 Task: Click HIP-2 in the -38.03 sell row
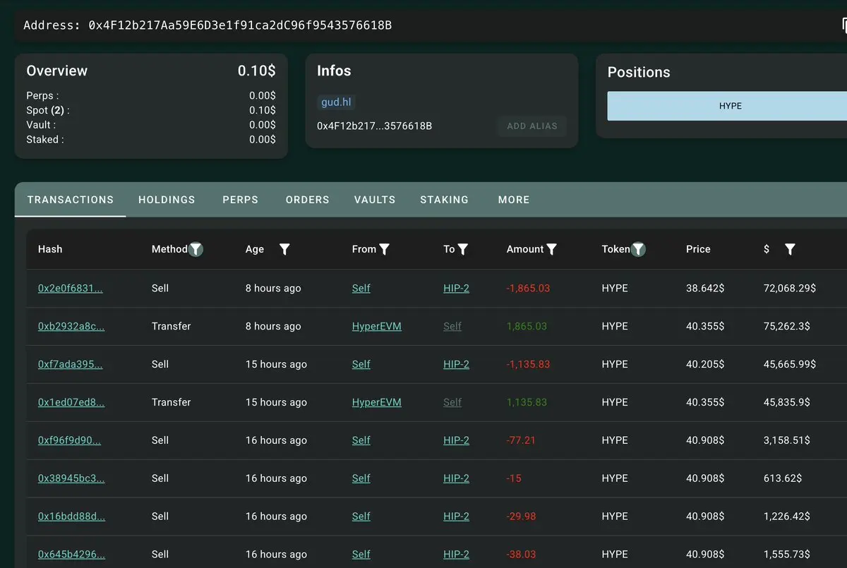click(456, 555)
